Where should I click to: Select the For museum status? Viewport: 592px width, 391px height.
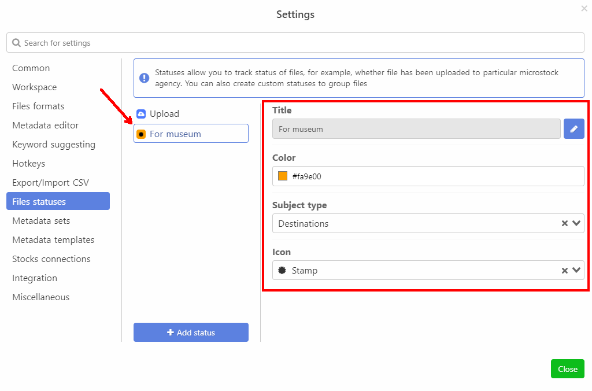coord(191,134)
